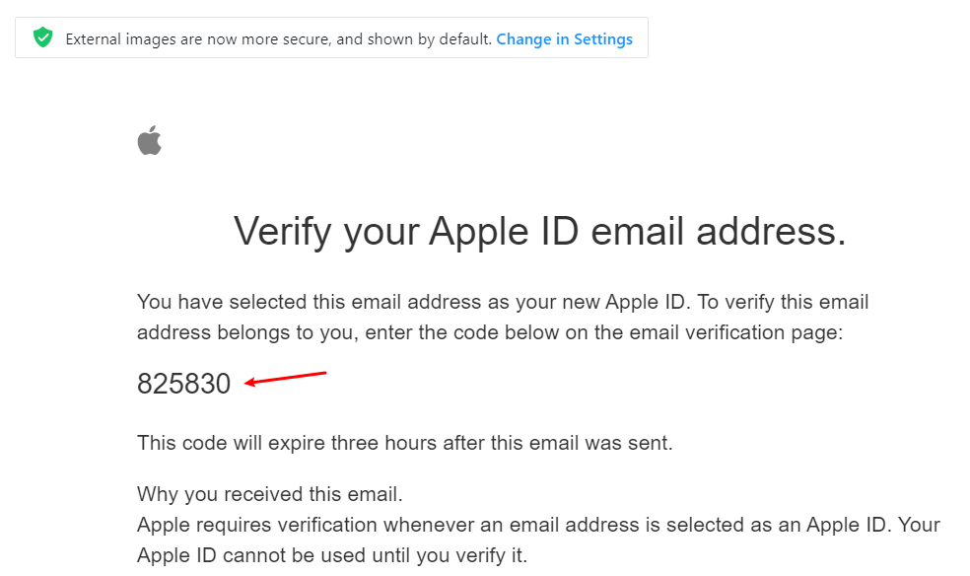Click the Verify your Apple ID heading

(x=539, y=231)
